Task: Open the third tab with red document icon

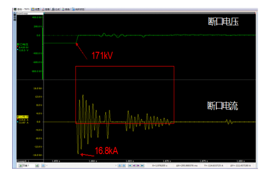Action: (46, 9)
